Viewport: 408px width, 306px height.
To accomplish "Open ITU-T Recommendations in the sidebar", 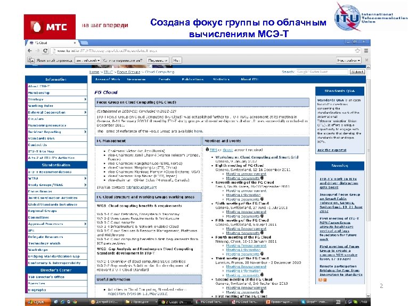I will pyautogui.click(x=50, y=172).
